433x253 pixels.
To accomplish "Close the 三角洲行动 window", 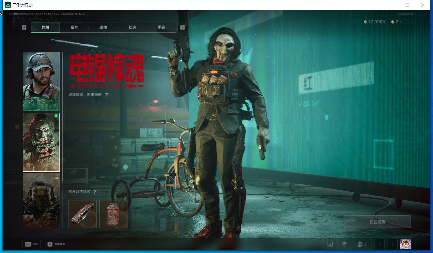I will click(423, 5).
